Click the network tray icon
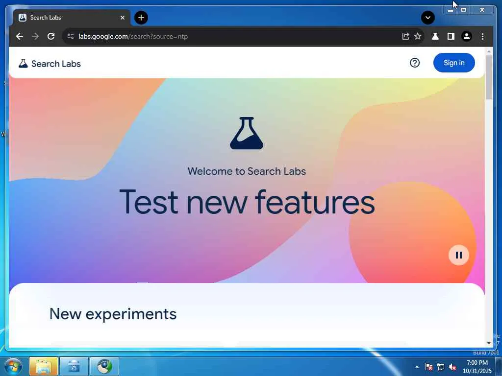This screenshot has height=376, width=502. 441,367
